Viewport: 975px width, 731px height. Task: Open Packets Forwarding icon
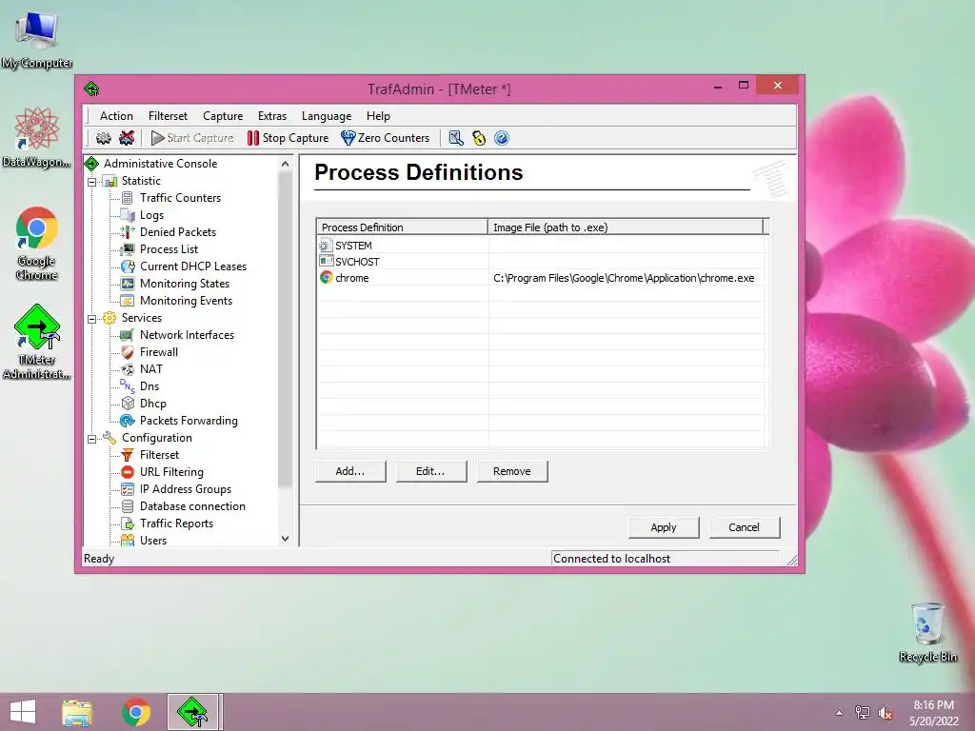tap(128, 421)
